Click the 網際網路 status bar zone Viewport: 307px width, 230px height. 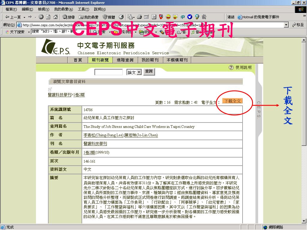click(x=273, y=227)
